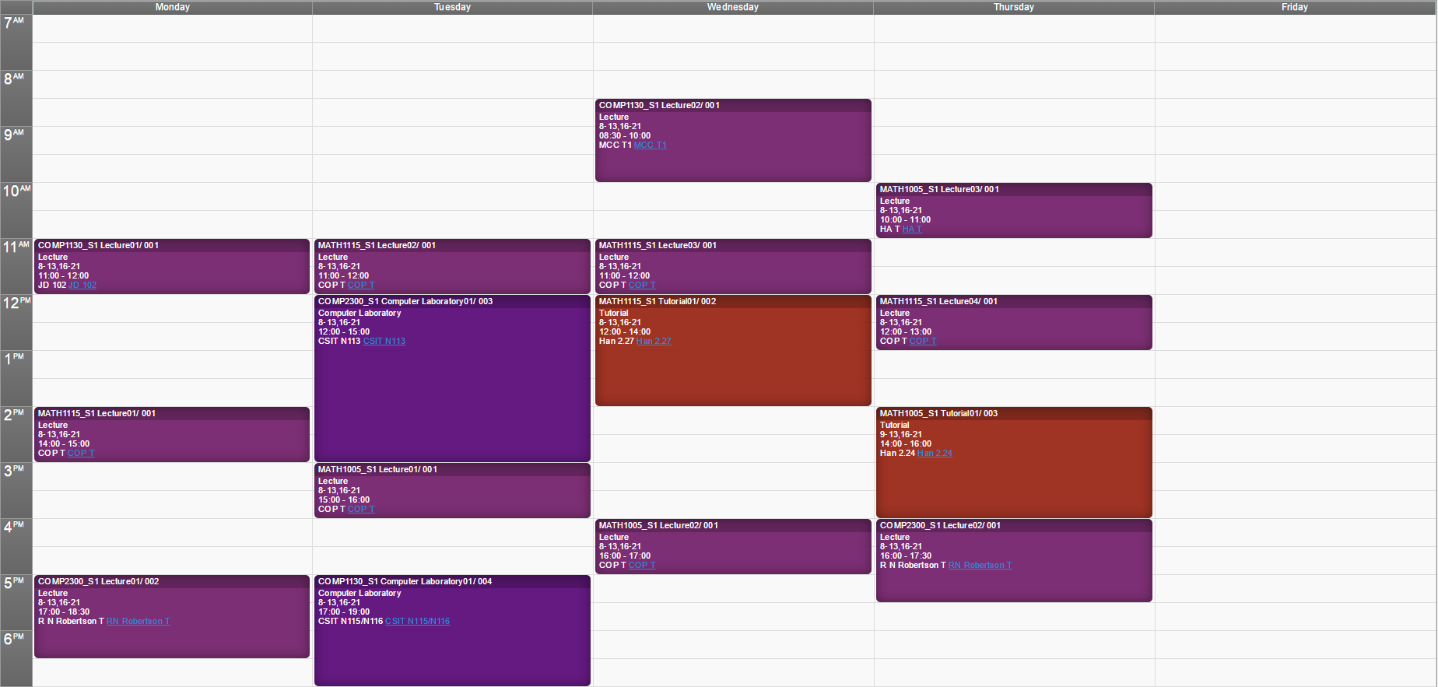Open COP T link in MATH1115 Lecture03
Viewport: 1438px width, 687px height.
click(642, 286)
